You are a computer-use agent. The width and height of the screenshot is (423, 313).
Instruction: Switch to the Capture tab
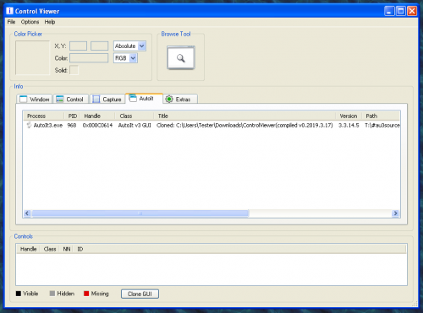(107, 99)
